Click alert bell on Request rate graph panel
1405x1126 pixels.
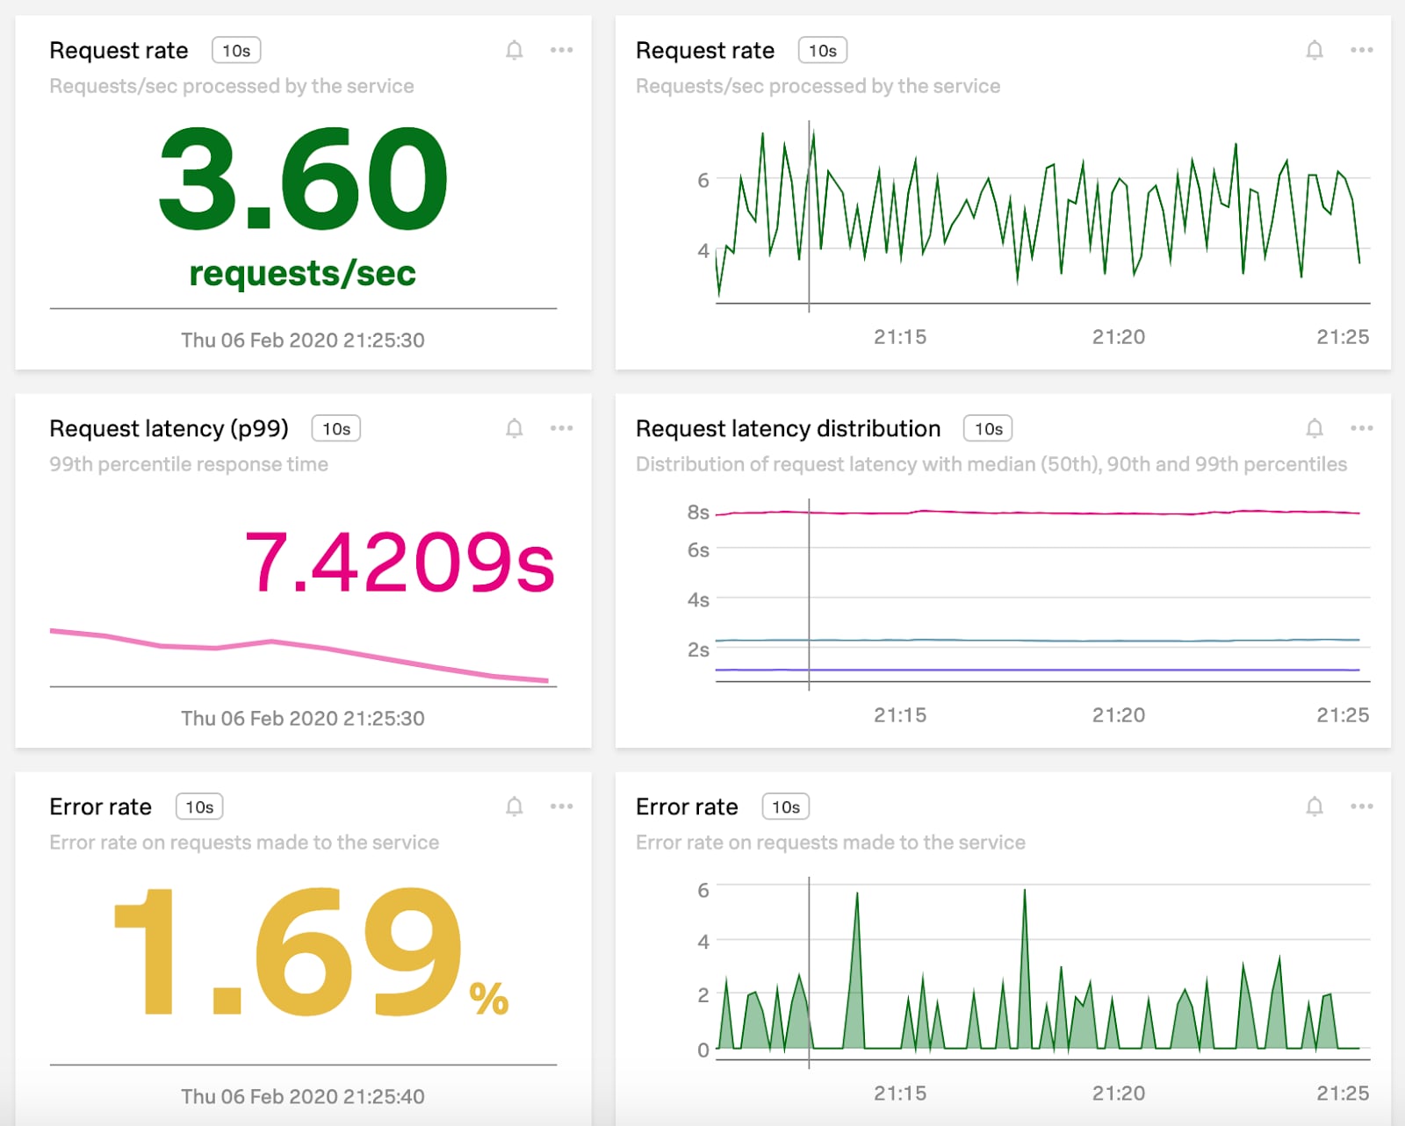1315,50
